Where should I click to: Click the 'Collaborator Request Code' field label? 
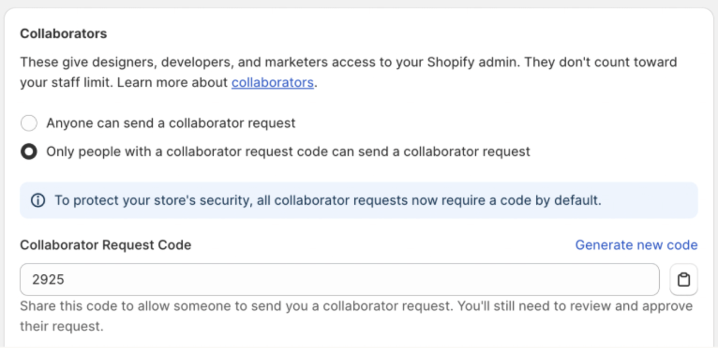point(105,245)
